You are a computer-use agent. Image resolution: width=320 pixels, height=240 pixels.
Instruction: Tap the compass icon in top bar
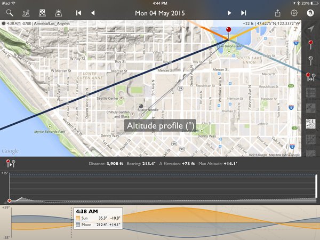coord(310,12)
